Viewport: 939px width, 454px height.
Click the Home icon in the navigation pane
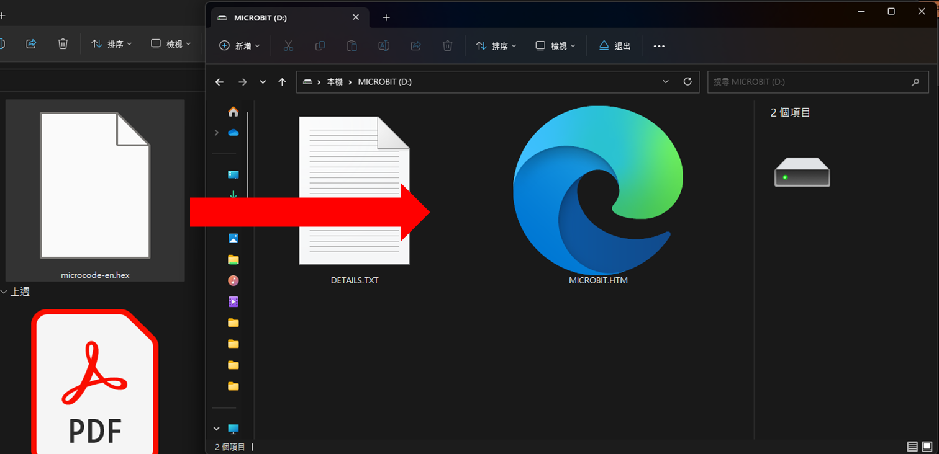pyautogui.click(x=234, y=112)
